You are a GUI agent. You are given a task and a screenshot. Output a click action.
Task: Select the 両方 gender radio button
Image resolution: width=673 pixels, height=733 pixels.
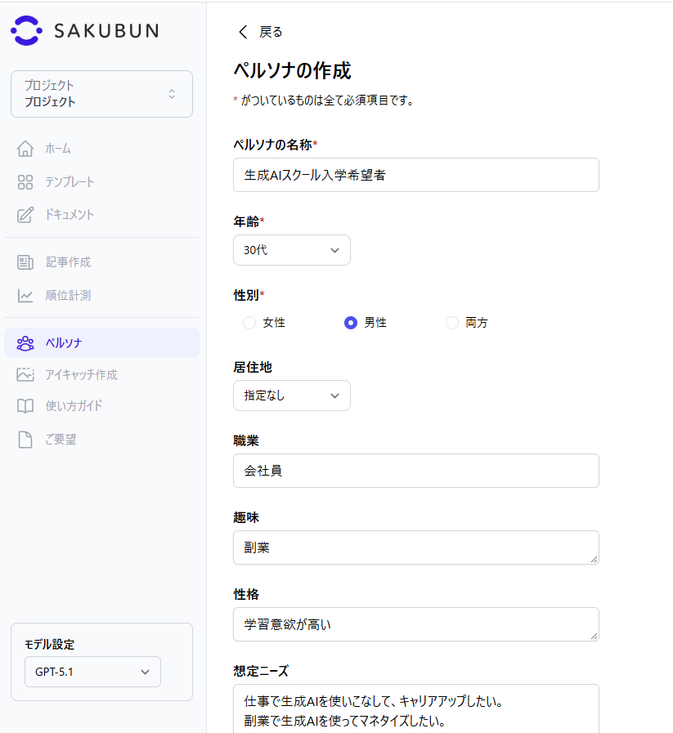[451, 323]
